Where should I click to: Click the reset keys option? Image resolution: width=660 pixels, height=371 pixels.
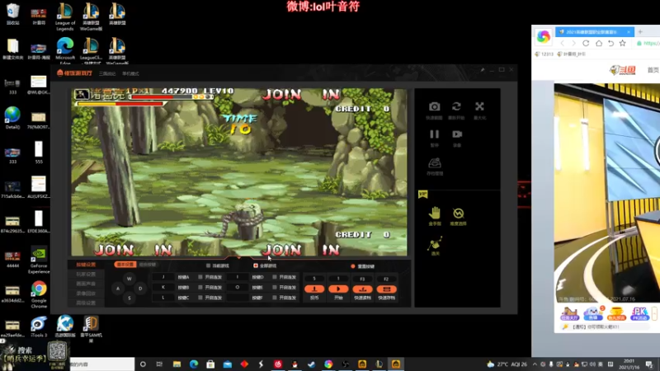click(x=362, y=266)
